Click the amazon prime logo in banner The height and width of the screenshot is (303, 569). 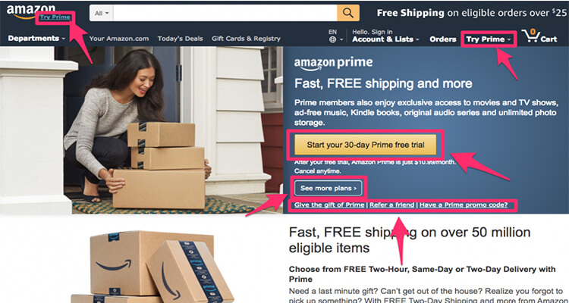click(333, 63)
